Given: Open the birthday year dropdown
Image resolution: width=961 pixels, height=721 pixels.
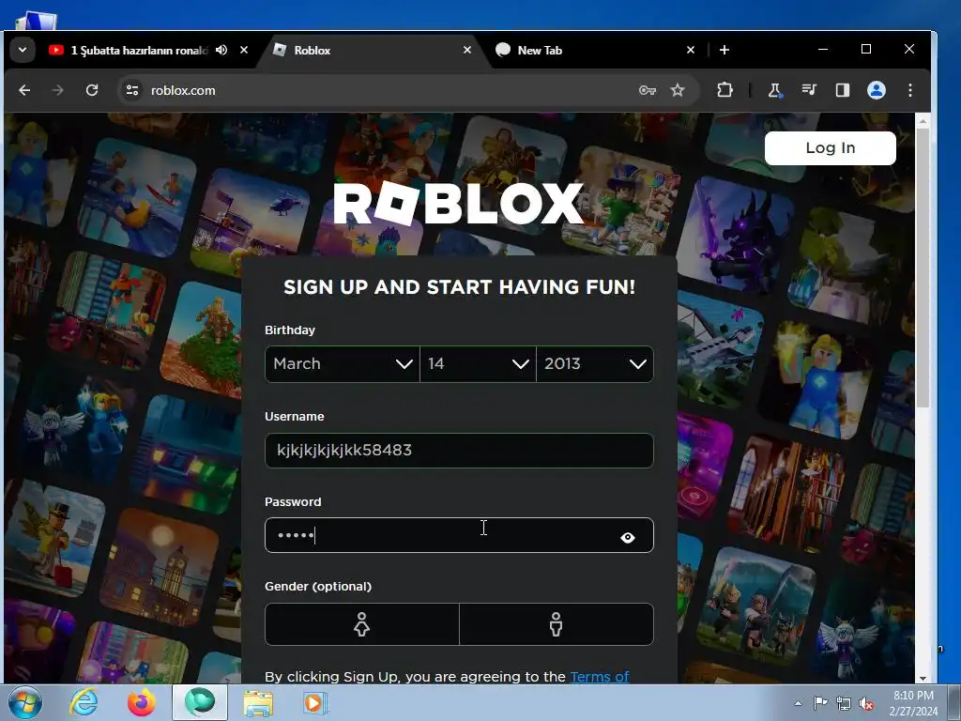Looking at the screenshot, I should pyautogui.click(x=595, y=364).
